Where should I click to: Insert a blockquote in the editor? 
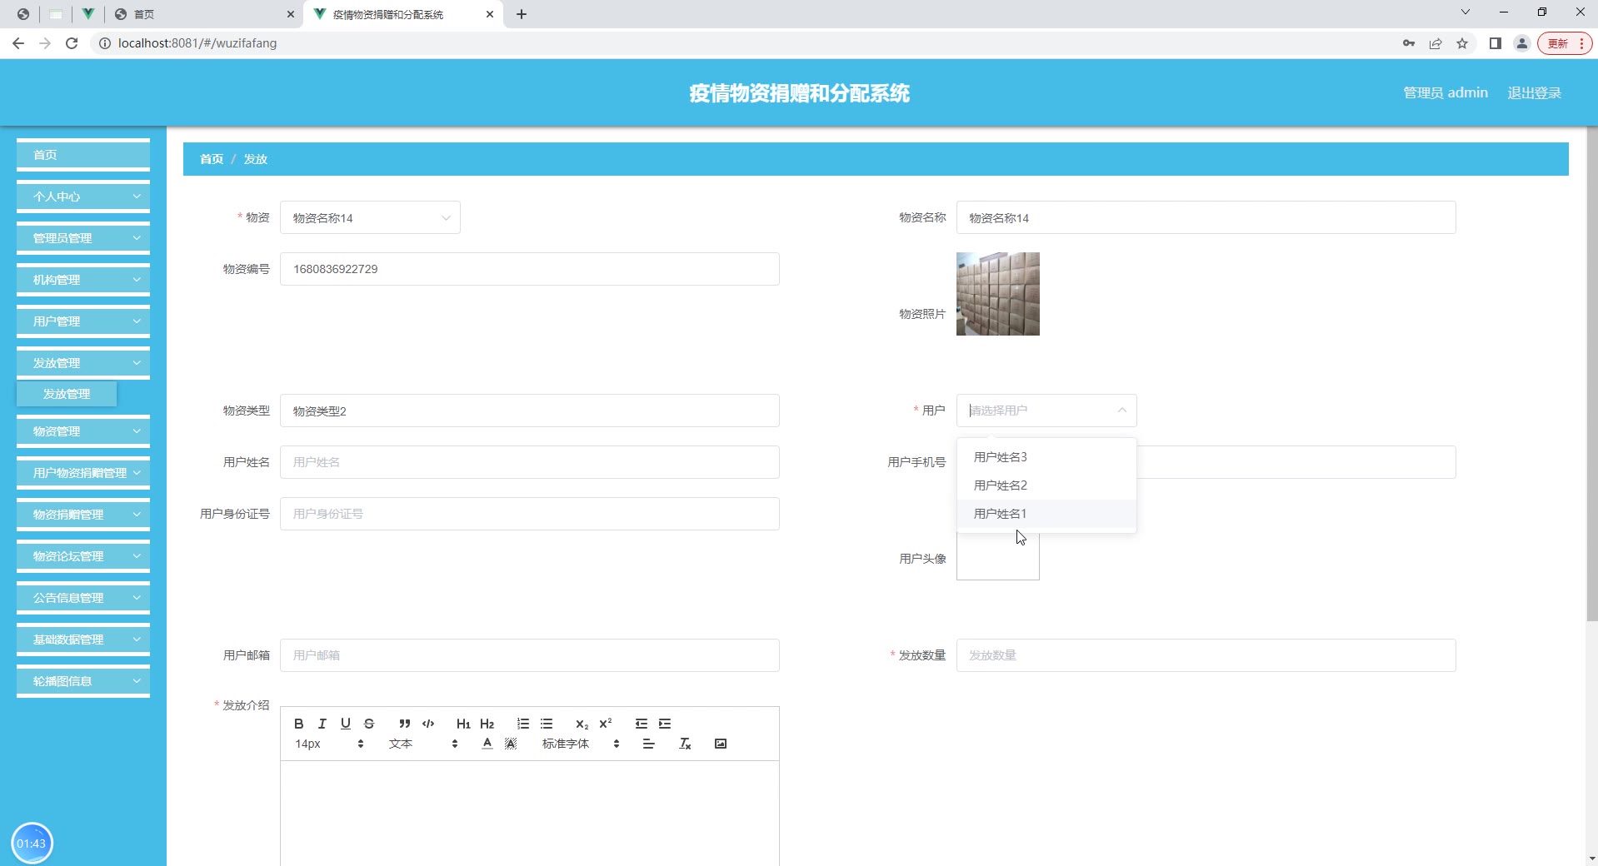pyautogui.click(x=405, y=724)
